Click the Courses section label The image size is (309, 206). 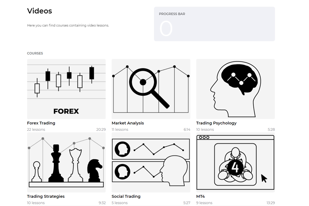click(35, 54)
